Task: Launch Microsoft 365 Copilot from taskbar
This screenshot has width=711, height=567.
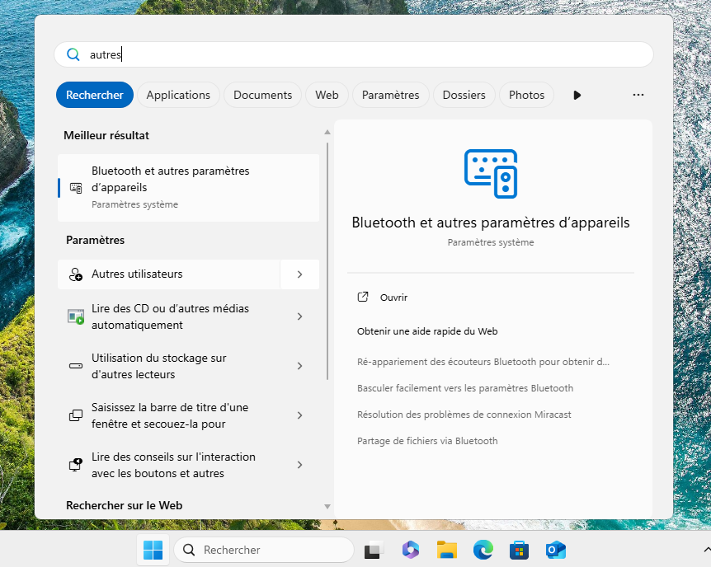Action: click(411, 550)
